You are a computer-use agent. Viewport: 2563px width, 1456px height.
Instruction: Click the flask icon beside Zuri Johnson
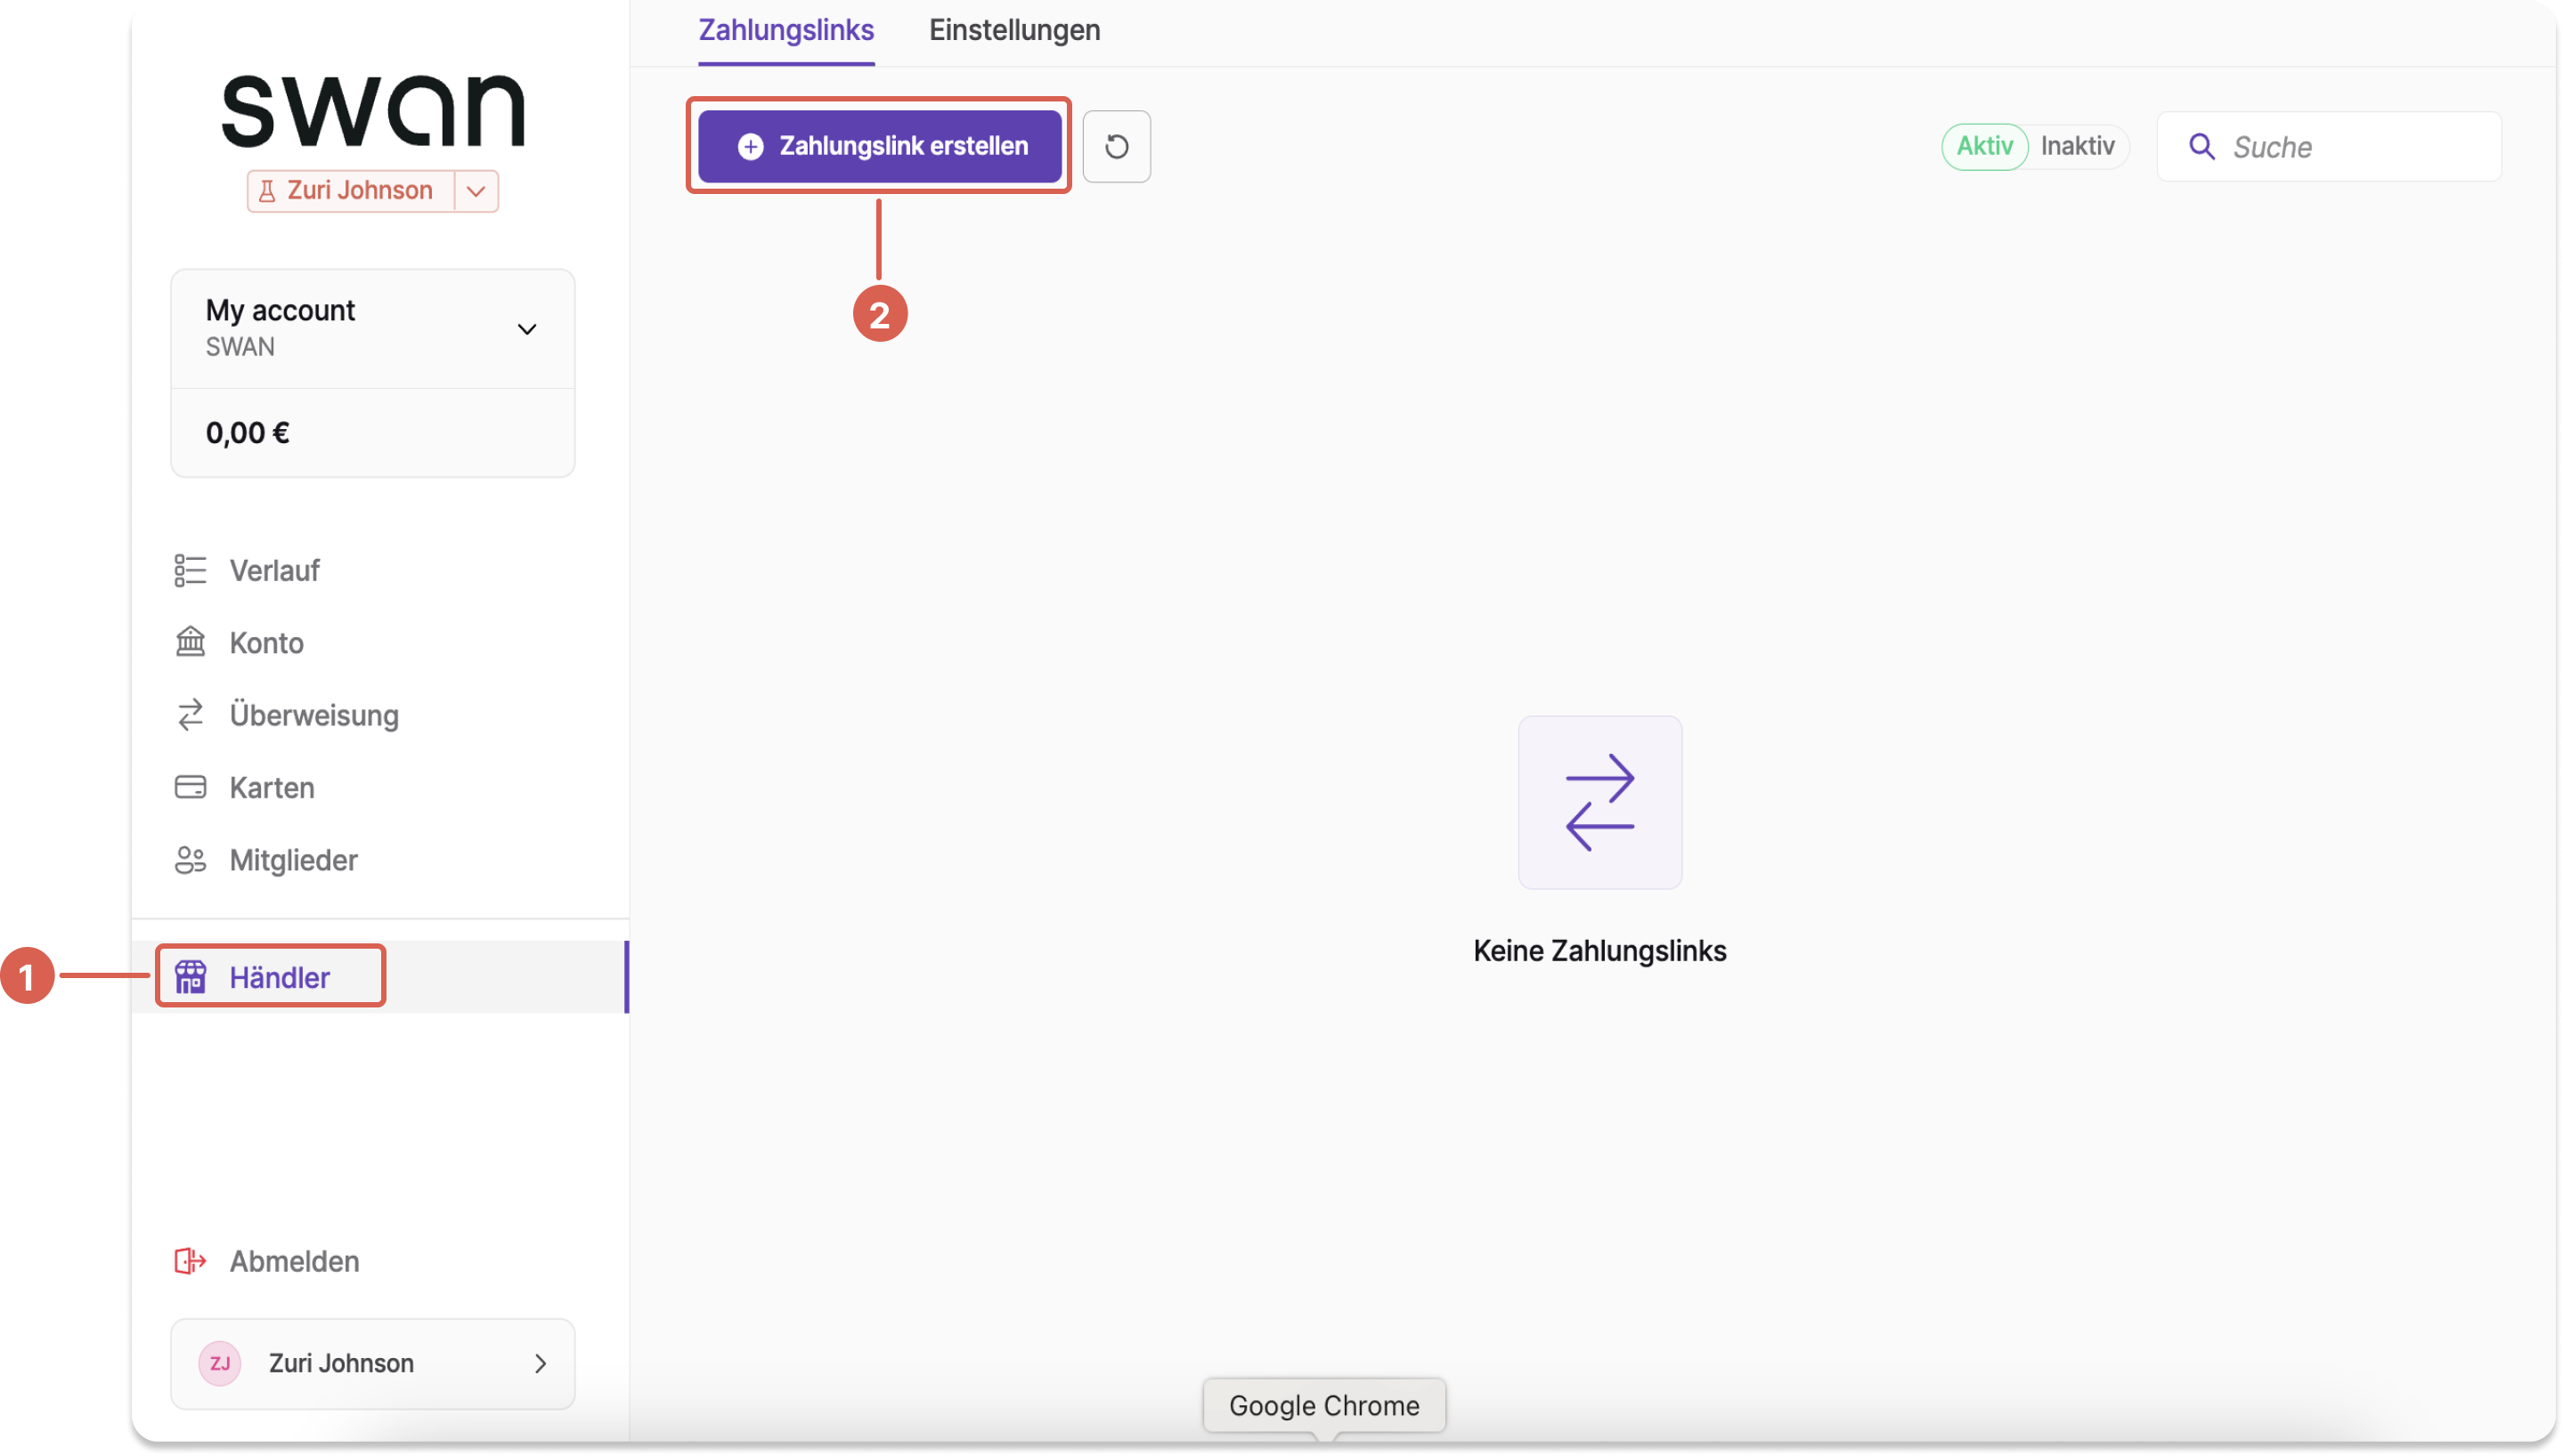pos(267,190)
